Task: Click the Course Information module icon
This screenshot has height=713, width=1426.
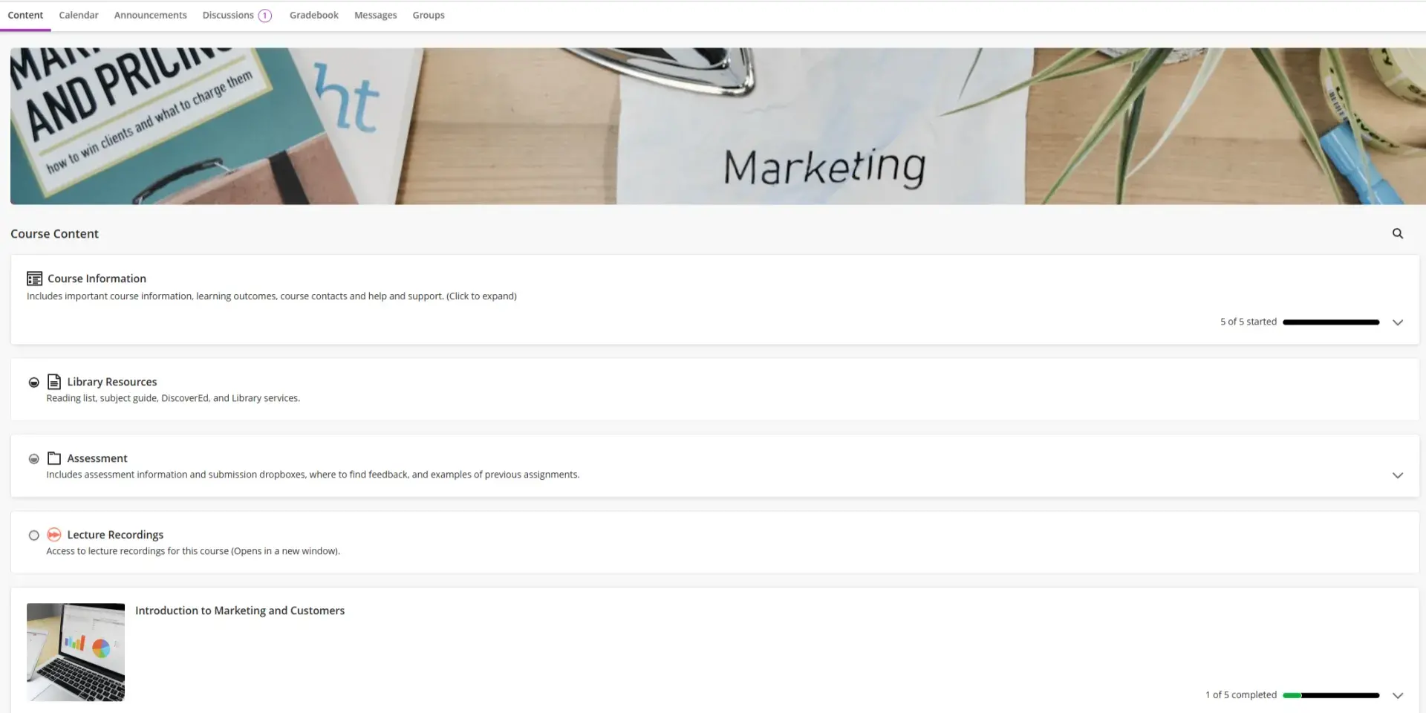Action: pyautogui.click(x=34, y=279)
